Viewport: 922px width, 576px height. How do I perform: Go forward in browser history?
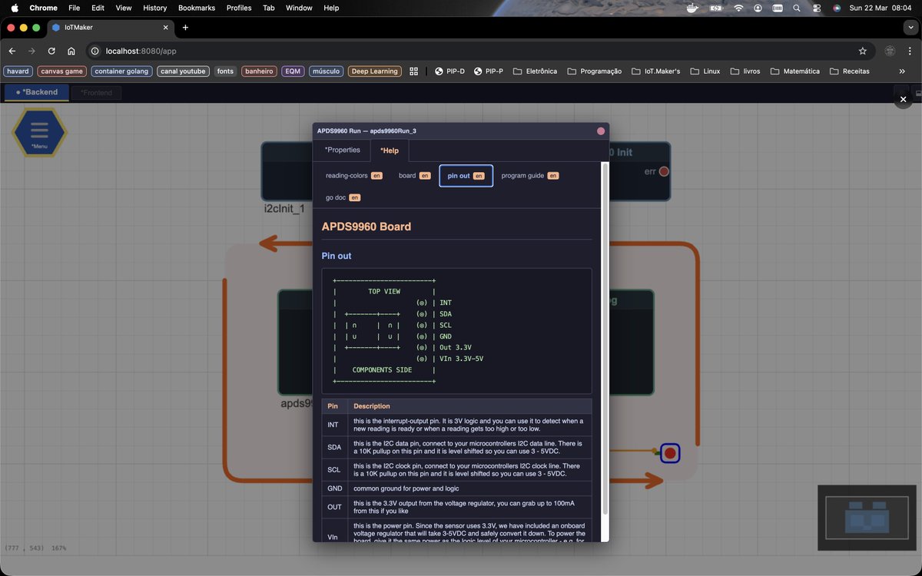click(x=32, y=51)
